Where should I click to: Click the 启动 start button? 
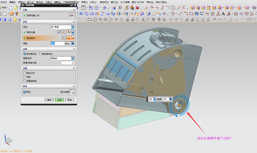click(4, 7)
